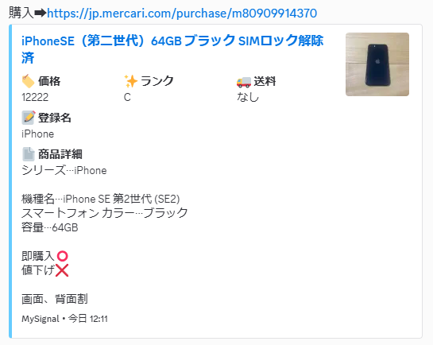Click the shipping value なし
This screenshot has width=433, height=345.
point(248,97)
